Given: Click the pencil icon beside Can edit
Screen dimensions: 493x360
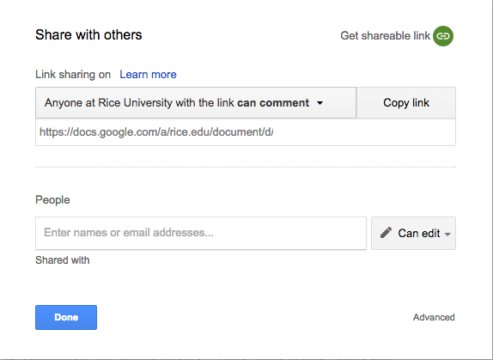Looking at the screenshot, I should tap(386, 233).
